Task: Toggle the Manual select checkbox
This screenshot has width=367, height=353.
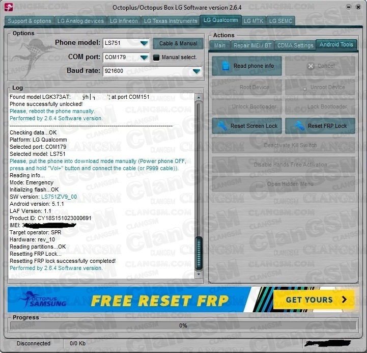Action: [156, 58]
